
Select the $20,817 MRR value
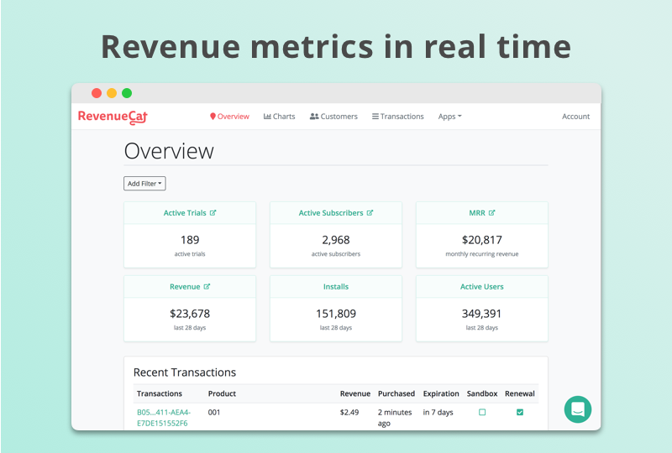point(481,240)
